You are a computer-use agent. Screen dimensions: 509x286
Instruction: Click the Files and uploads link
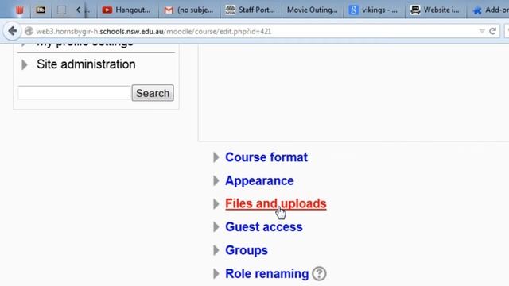click(x=276, y=203)
